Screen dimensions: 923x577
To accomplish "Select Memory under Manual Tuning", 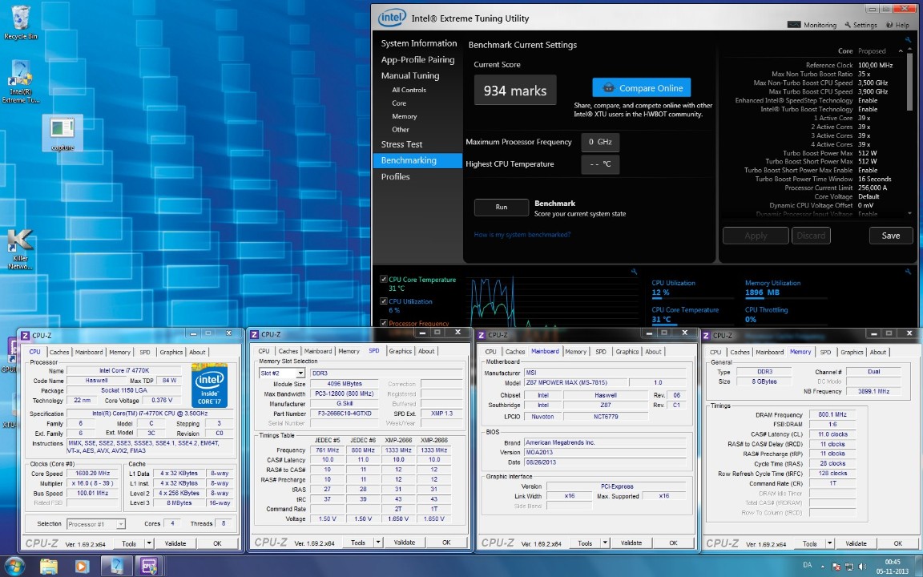I will 404,116.
